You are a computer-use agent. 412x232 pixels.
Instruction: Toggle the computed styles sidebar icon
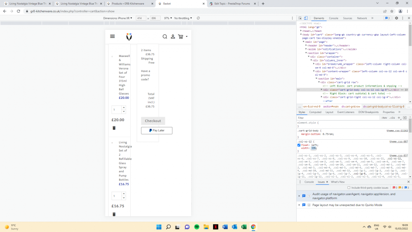coord(405,118)
